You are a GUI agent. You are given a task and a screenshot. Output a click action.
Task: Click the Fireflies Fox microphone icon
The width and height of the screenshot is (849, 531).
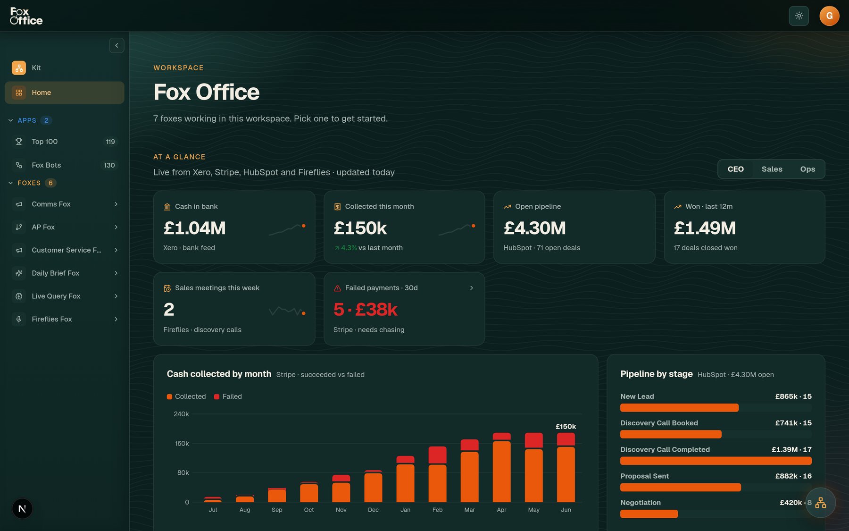pyautogui.click(x=19, y=319)
